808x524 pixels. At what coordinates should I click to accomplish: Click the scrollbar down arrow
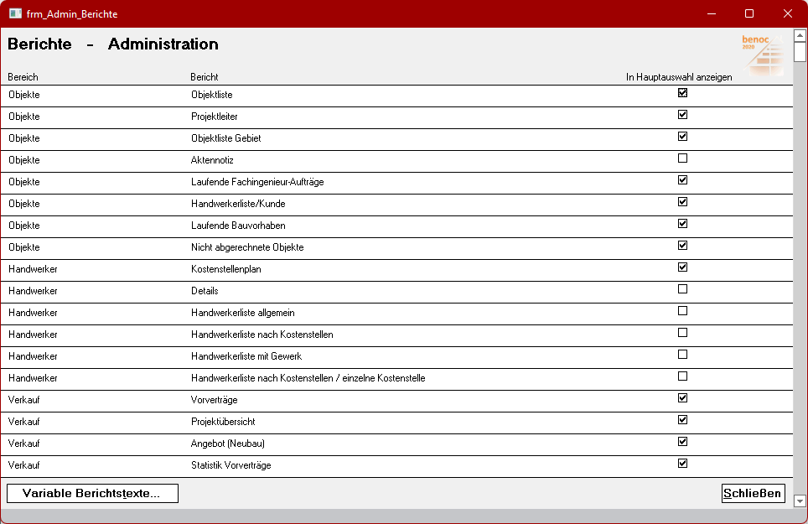(x=800, y=502)
